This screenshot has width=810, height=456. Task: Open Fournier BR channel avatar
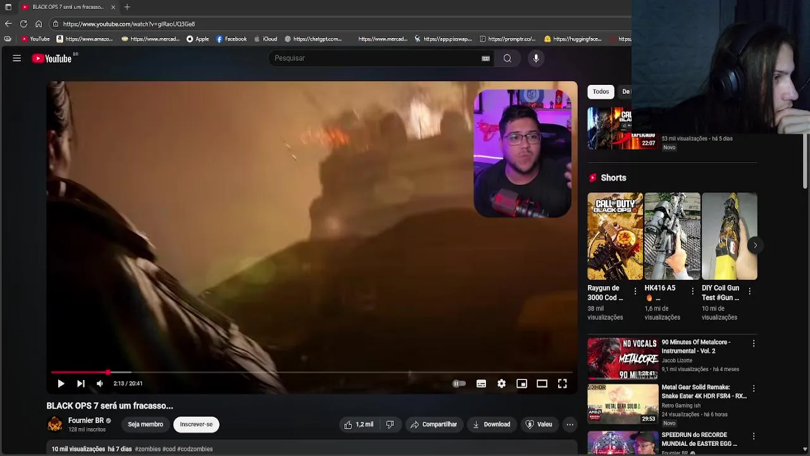pyautogui.click(x=55, y=424)
